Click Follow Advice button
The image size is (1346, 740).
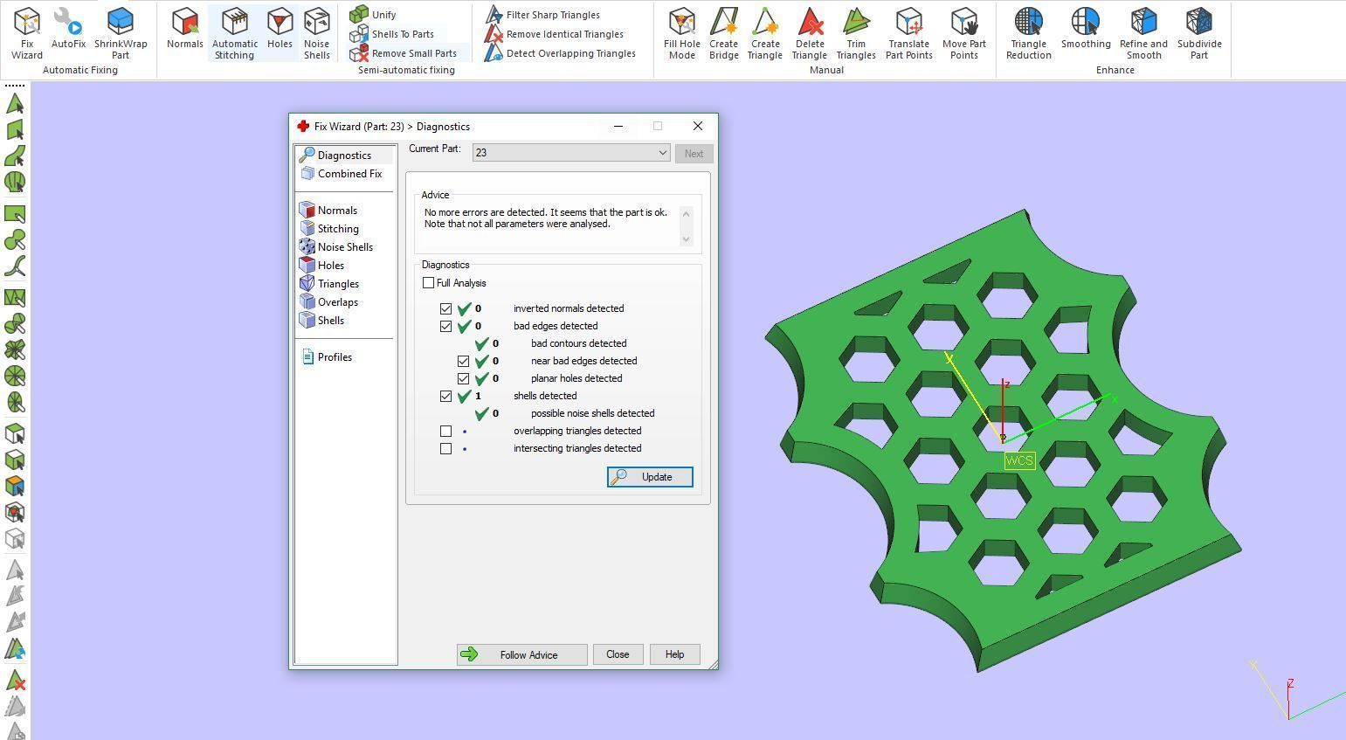pyautogui.click(x=521, y=654)
